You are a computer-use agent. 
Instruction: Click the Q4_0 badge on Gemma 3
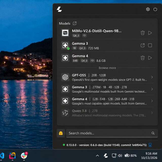pyautogui.click(x=82, y=48)
